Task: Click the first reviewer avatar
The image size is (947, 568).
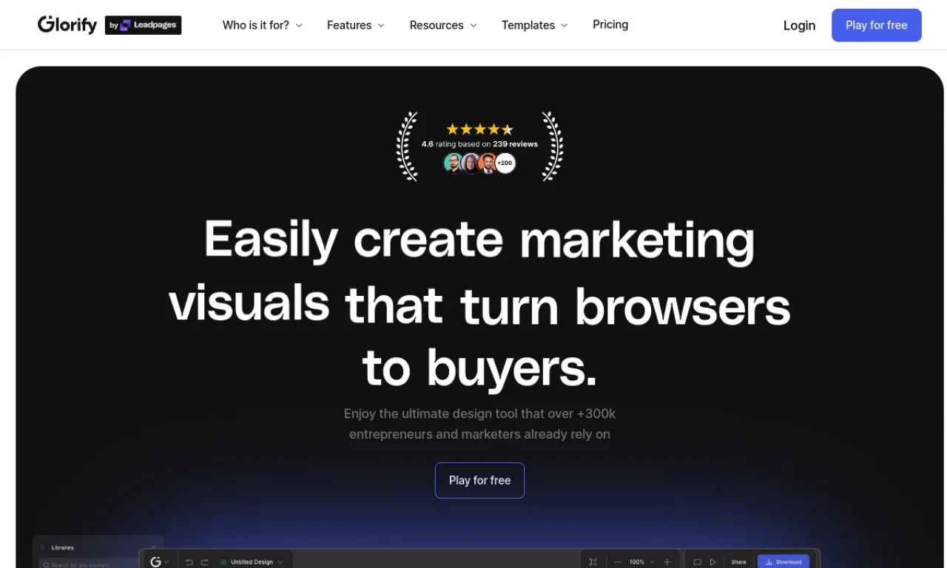Action: click(453, 163)
